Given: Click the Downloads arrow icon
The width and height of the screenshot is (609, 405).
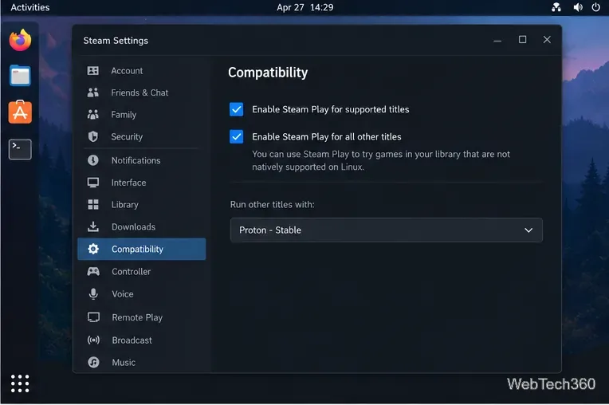Looking at the screenshot, I should pyautogui.click(x=92, y=226).
